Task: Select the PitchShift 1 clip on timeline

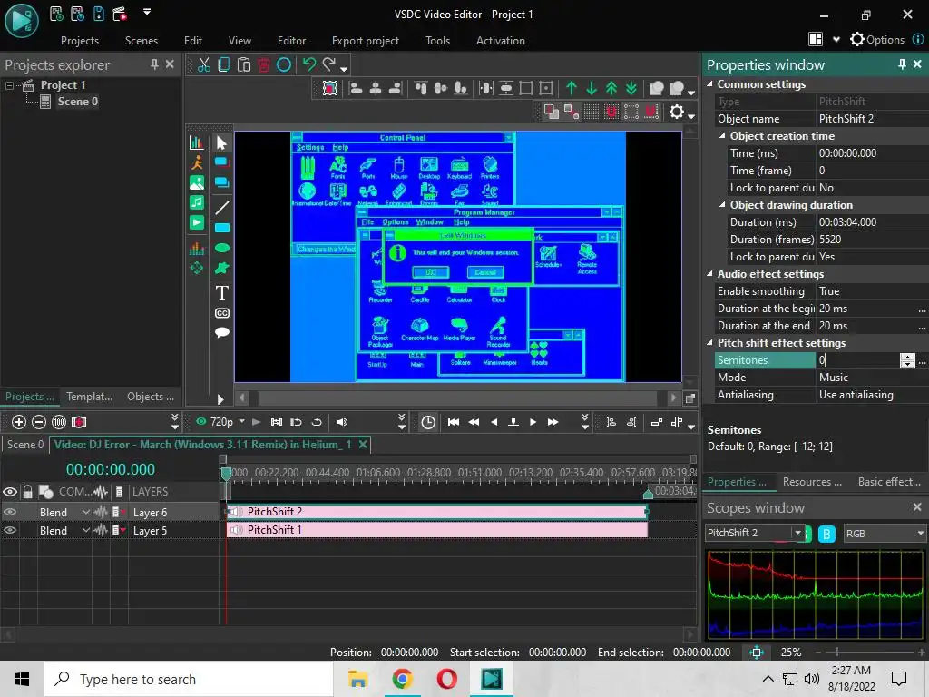Action: coord(437,530)
